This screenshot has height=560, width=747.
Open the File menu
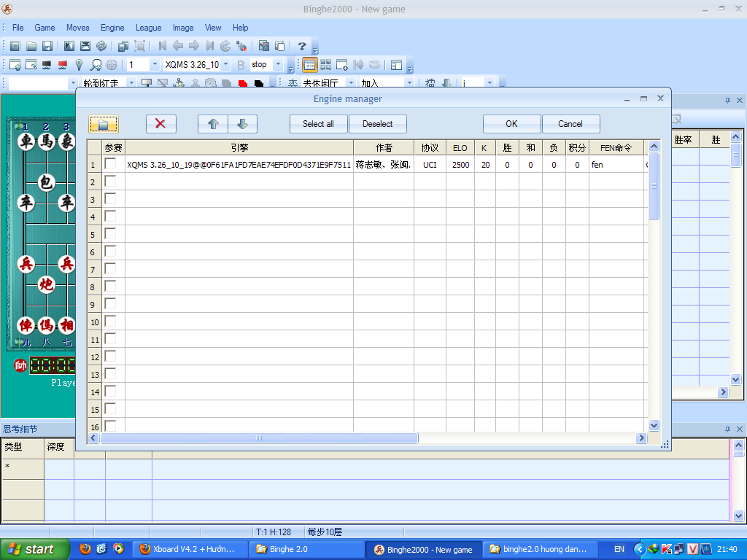[18, 28]
